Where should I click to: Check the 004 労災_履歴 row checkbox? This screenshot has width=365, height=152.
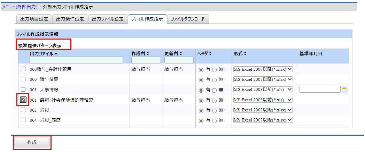(23, 120)
